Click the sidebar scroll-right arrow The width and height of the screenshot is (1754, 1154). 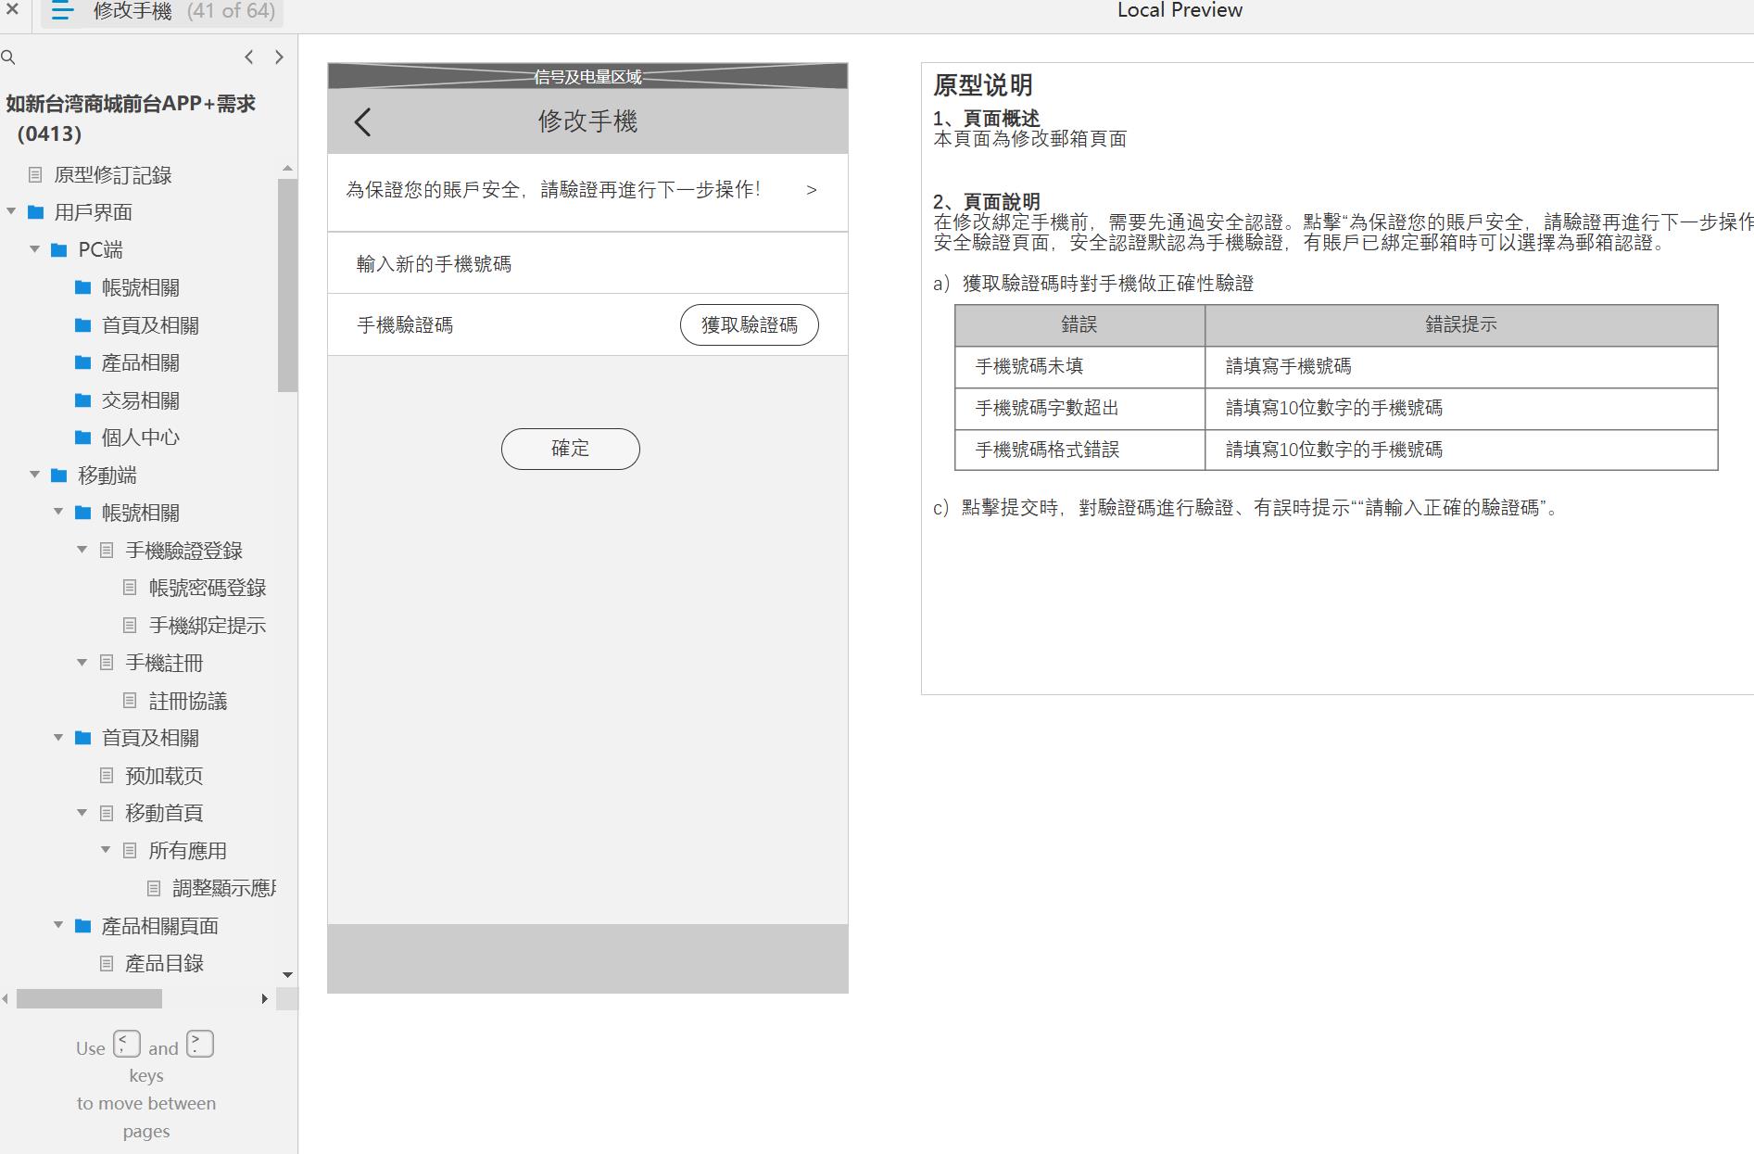265,998
